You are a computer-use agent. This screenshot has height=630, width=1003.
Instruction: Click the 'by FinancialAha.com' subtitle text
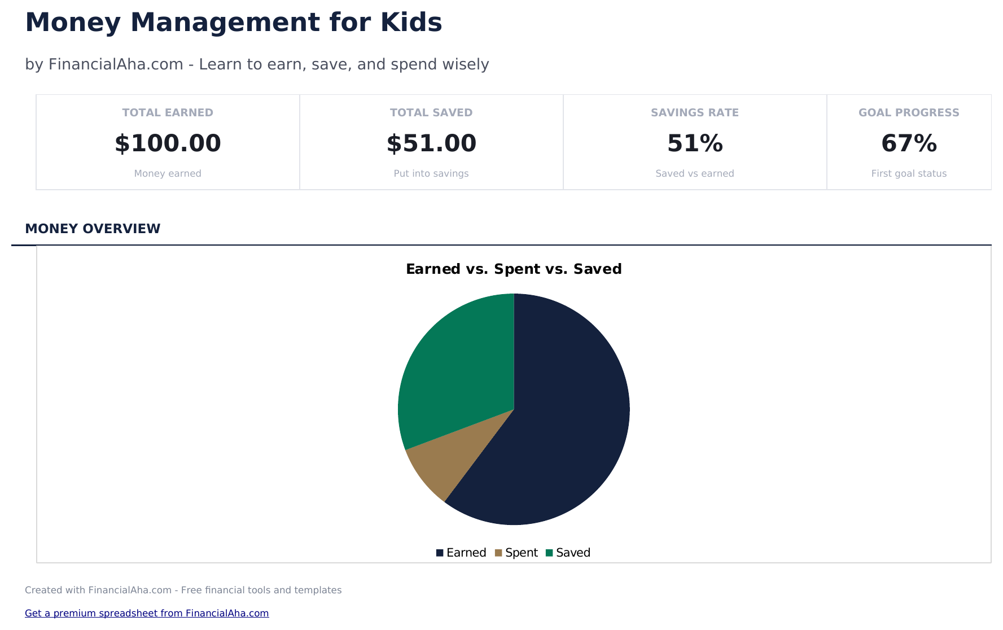(x=257, y=64)
